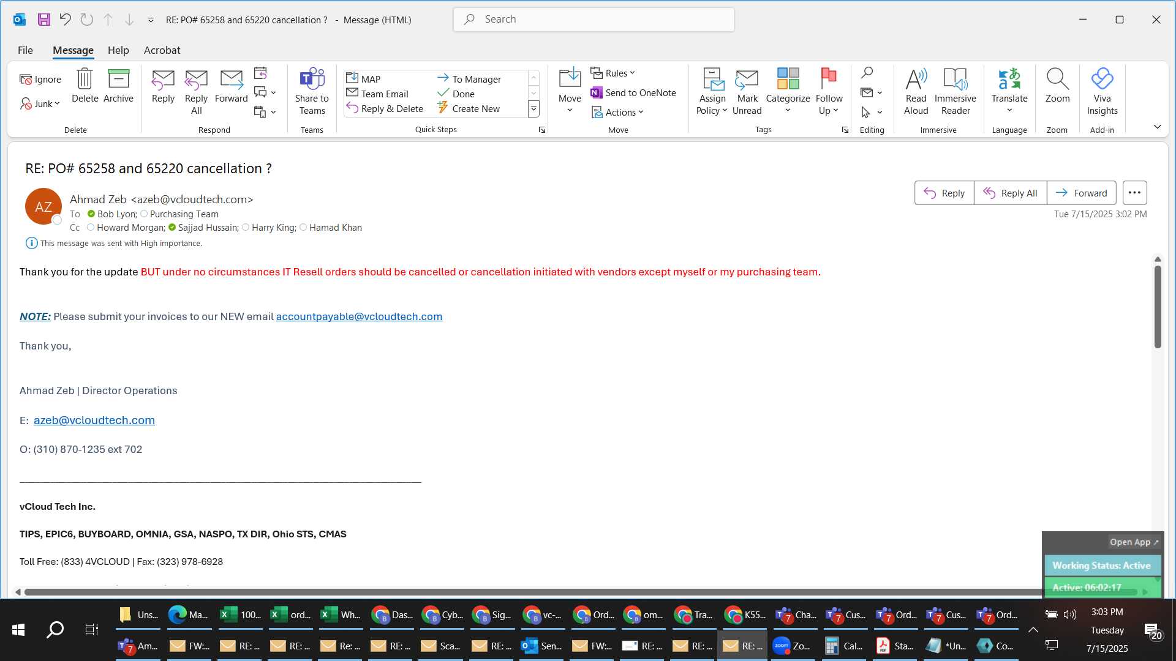Open the Acrobat tab
This screenshot has width=1176, height=661.
pyautogui.click(x=162, y=50)
